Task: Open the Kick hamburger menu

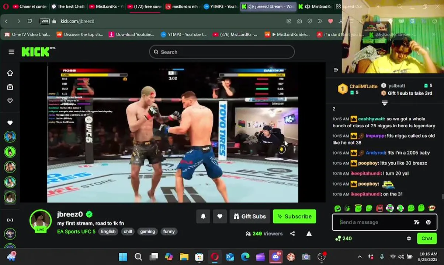Action: click(11, 52)
